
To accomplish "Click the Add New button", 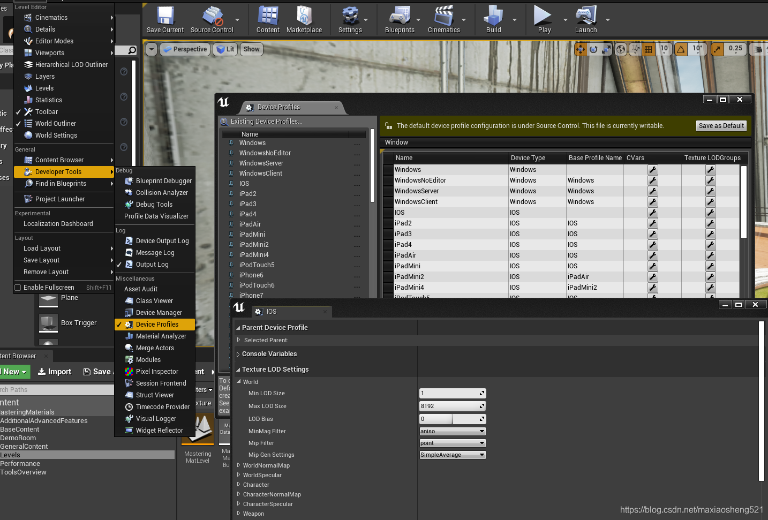I will pos(14,372).
